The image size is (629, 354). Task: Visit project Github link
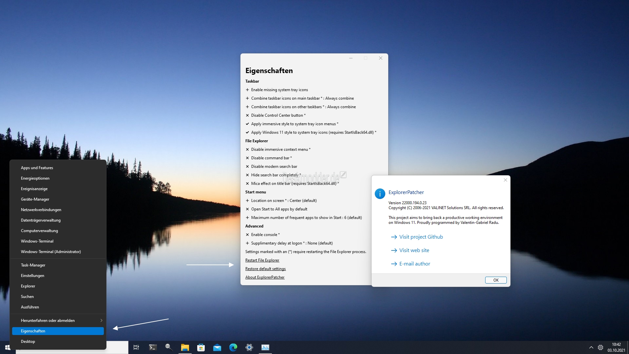click(417, 237)
